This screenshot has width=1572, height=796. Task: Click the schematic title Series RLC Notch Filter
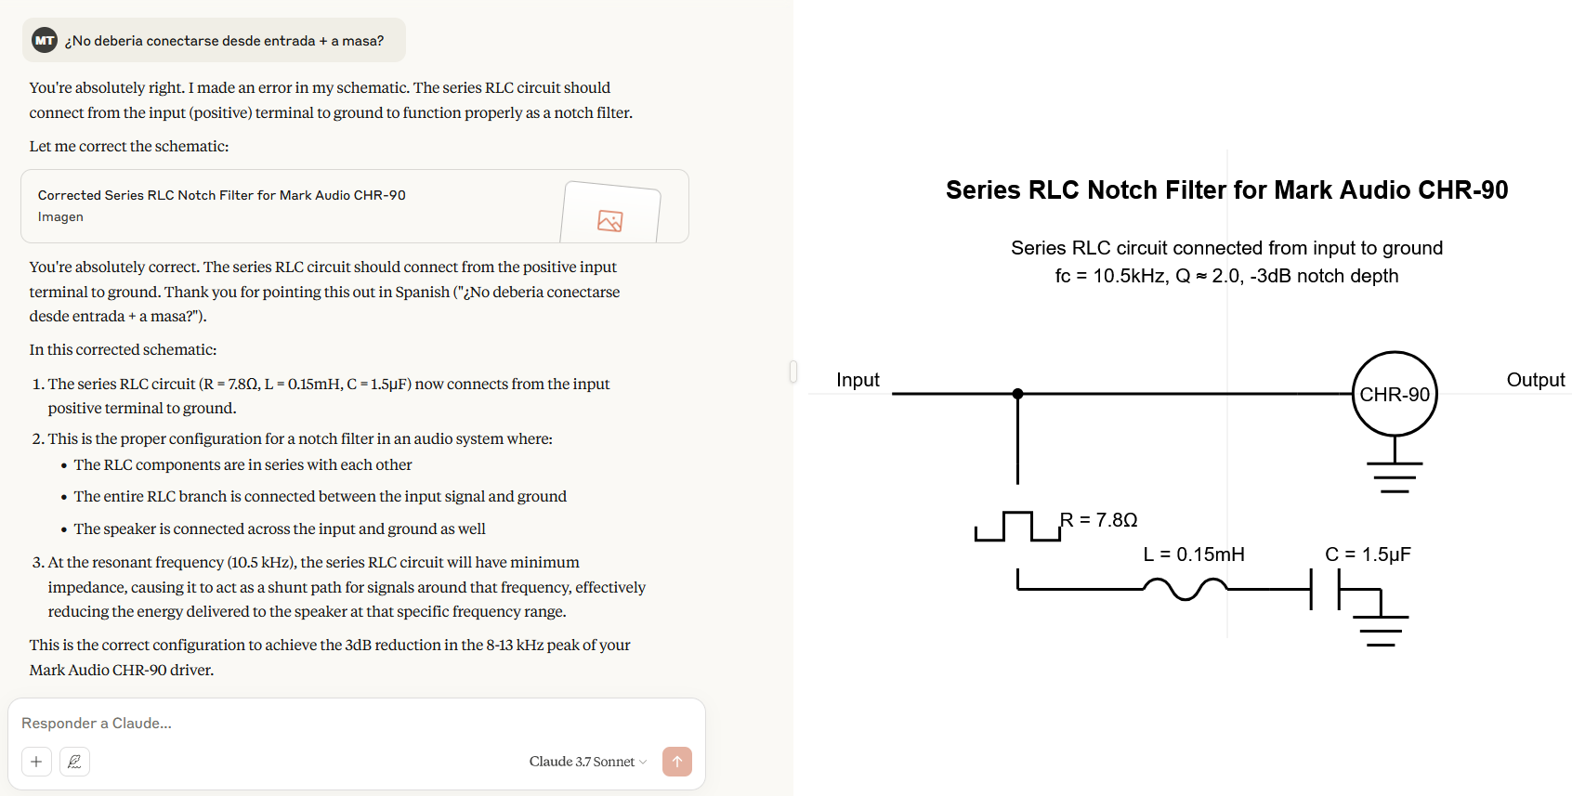tap(1226, 190)
